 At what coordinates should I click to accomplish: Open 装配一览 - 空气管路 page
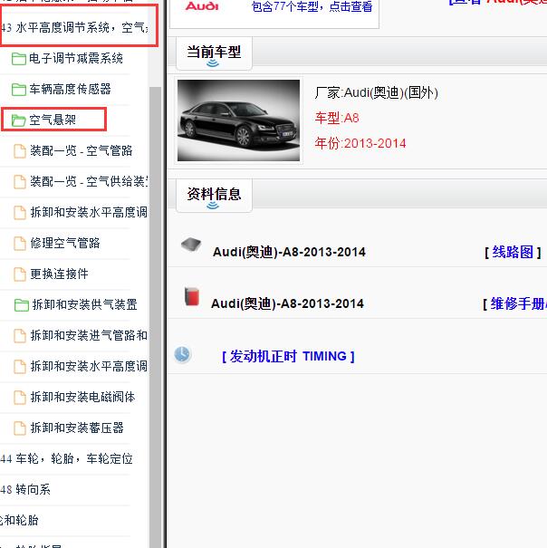tap(82, 150)
